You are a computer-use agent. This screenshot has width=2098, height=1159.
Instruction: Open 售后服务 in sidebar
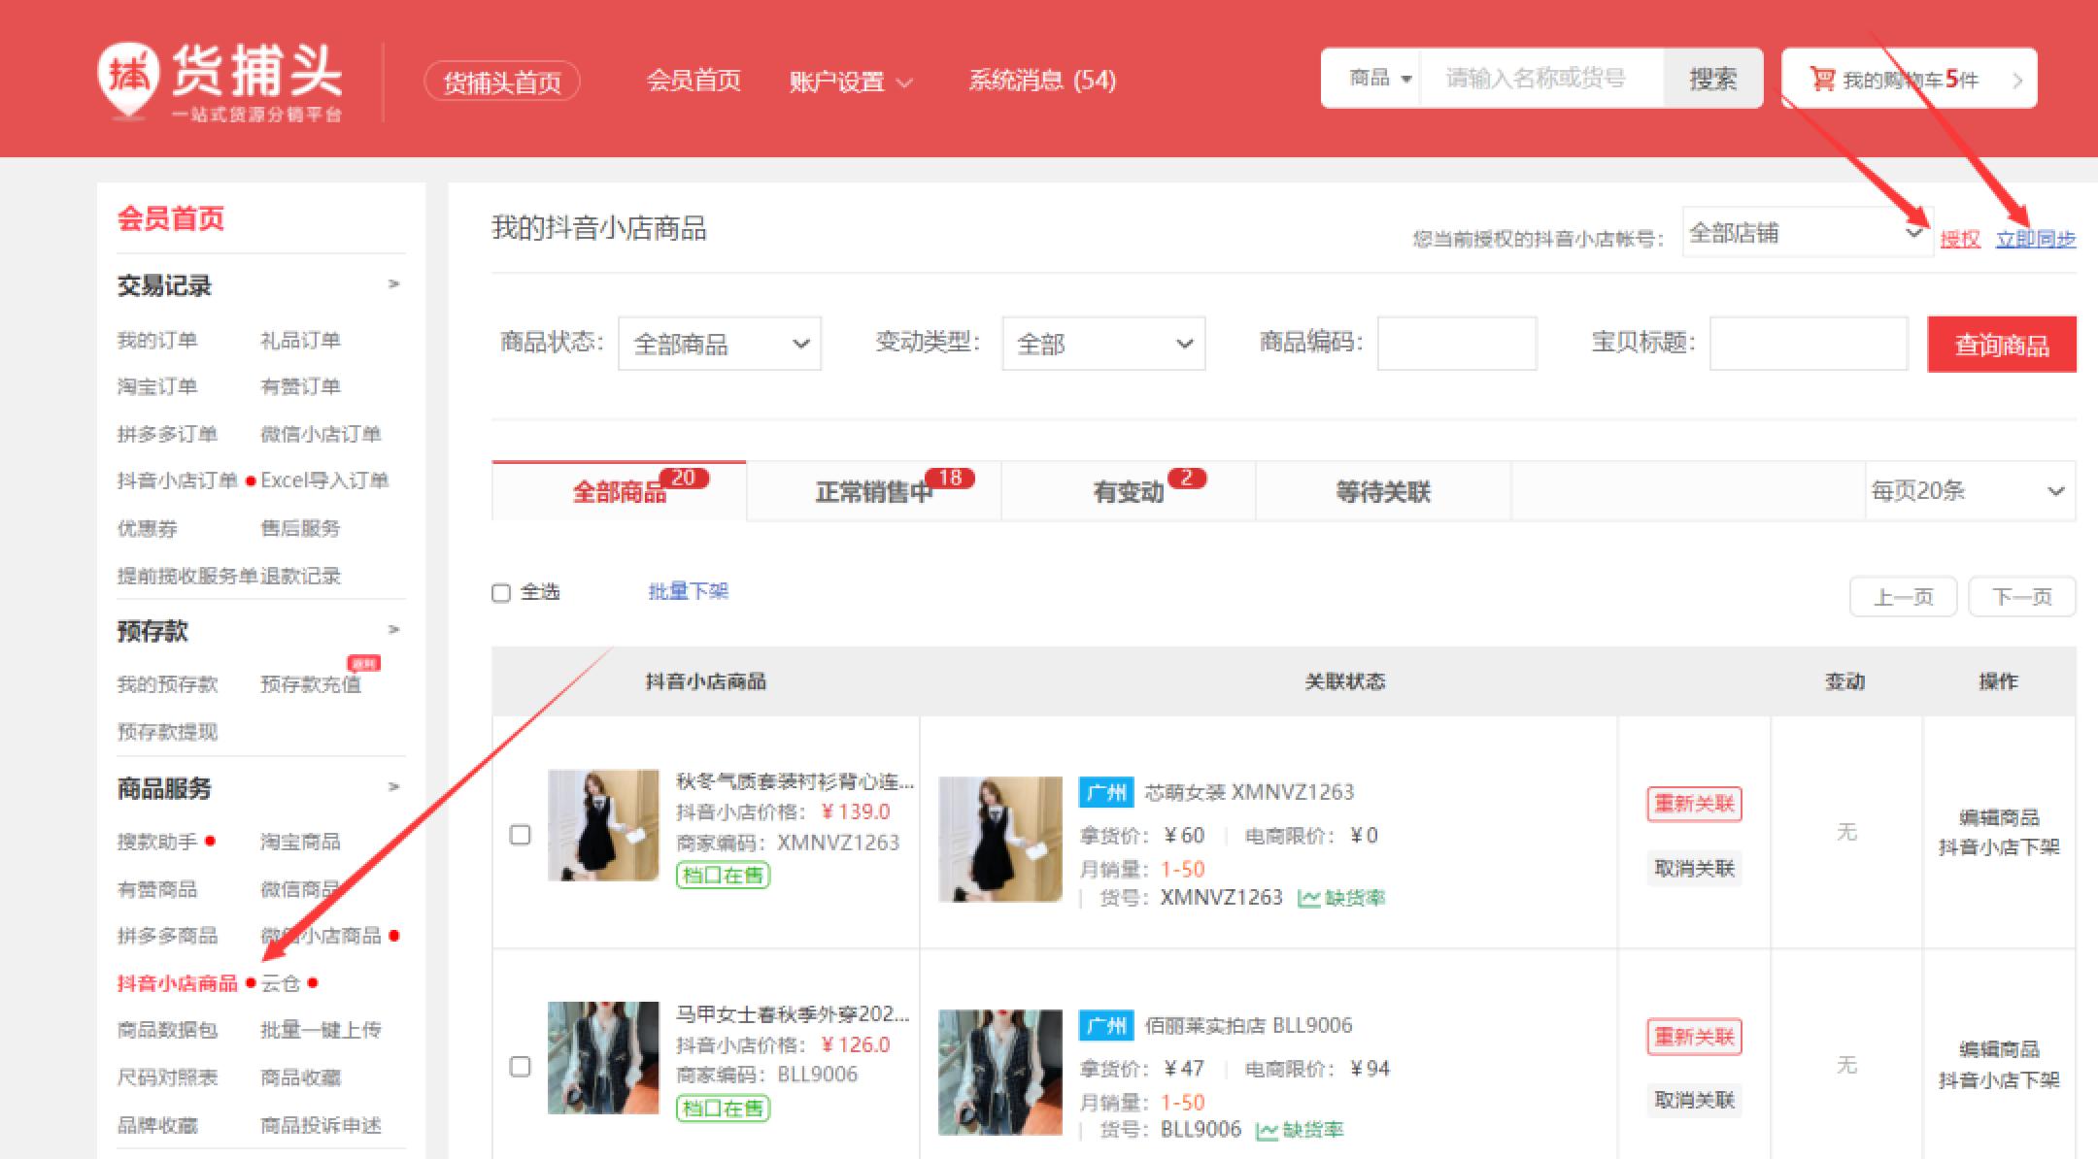[300, 528]
